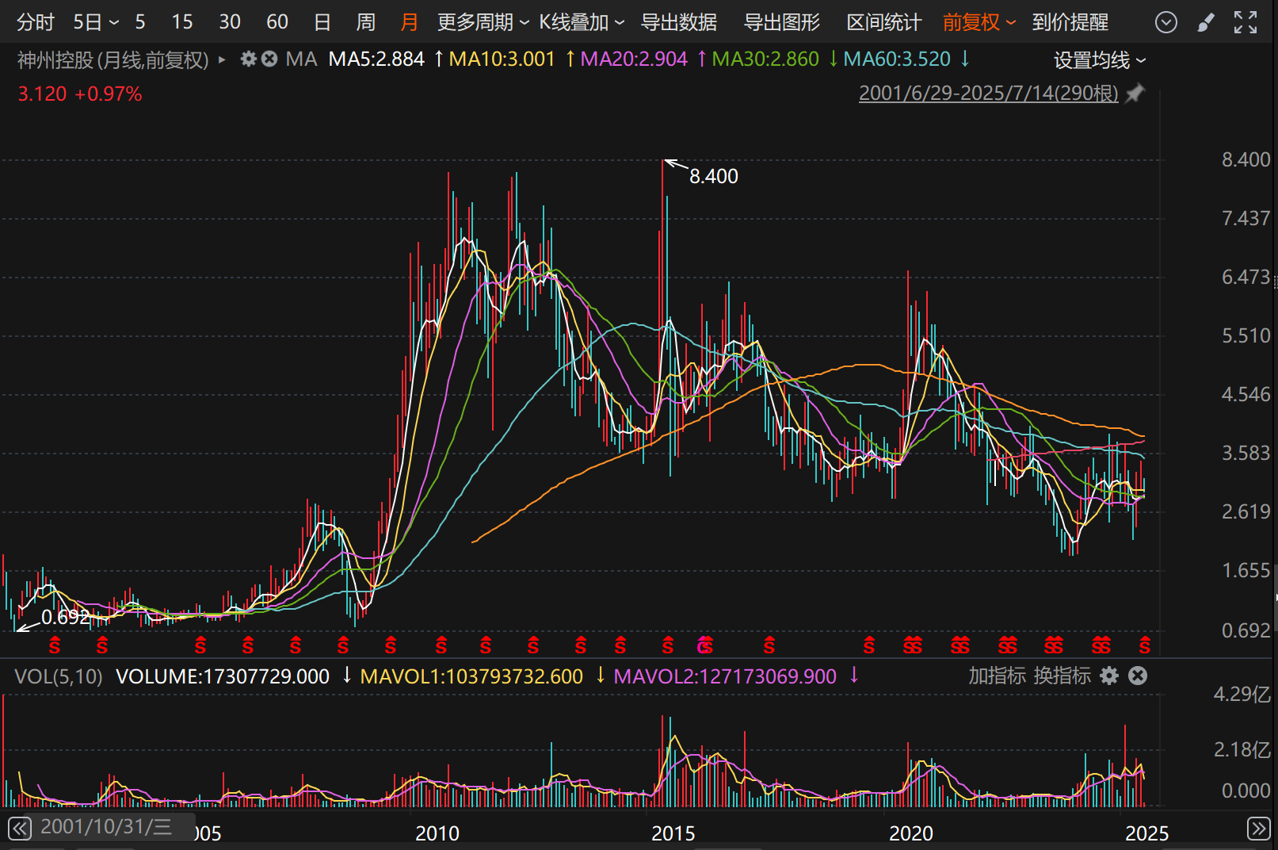Open VOL indicator settings gear

point(1109,676)
